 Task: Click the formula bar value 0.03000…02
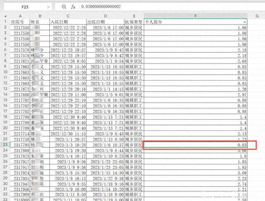click(x=101, y=7)
